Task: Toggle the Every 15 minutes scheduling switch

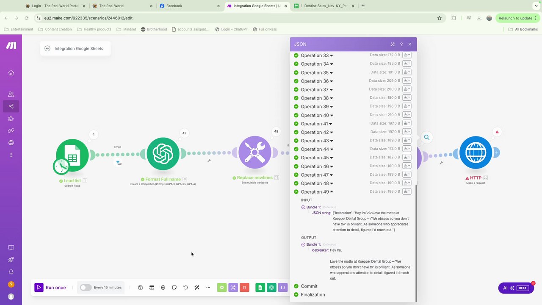Action: click(86, 288)
